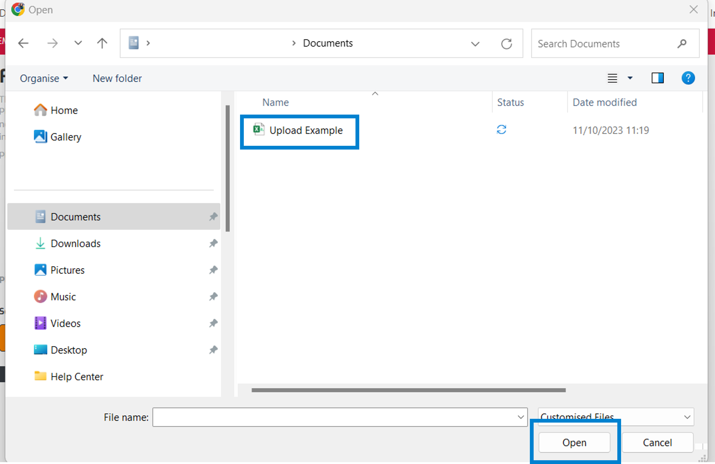The image size is (715, 464).
Task: Select Documents in navigation pane
Action: point(114,217)
